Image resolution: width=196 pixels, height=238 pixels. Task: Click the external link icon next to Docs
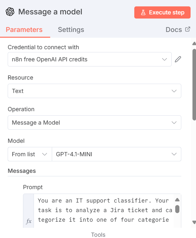tap(188, 30)
